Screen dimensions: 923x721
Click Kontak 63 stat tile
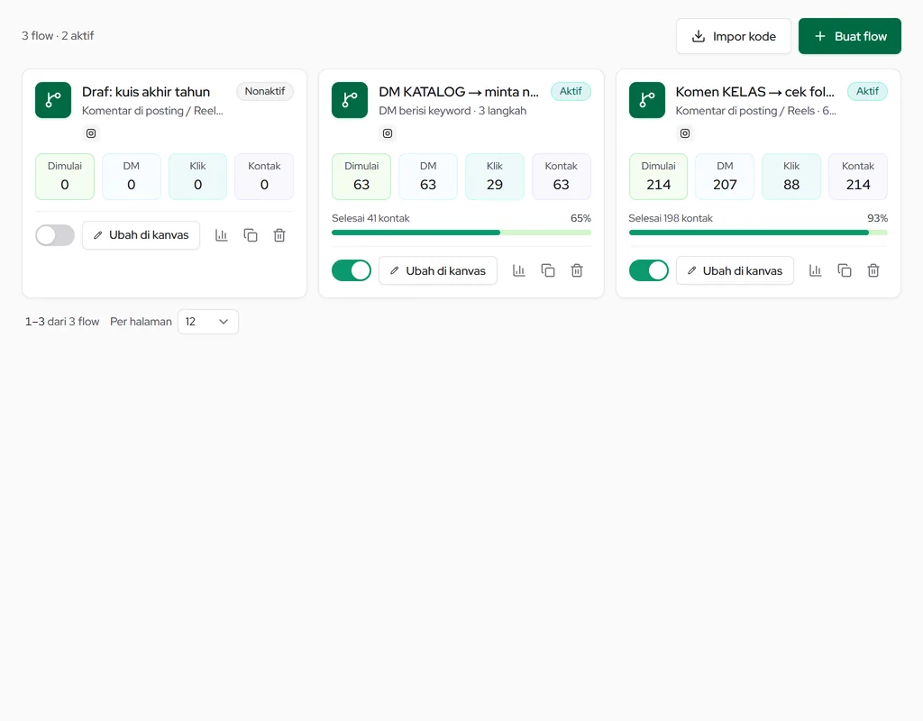[561, 177]
